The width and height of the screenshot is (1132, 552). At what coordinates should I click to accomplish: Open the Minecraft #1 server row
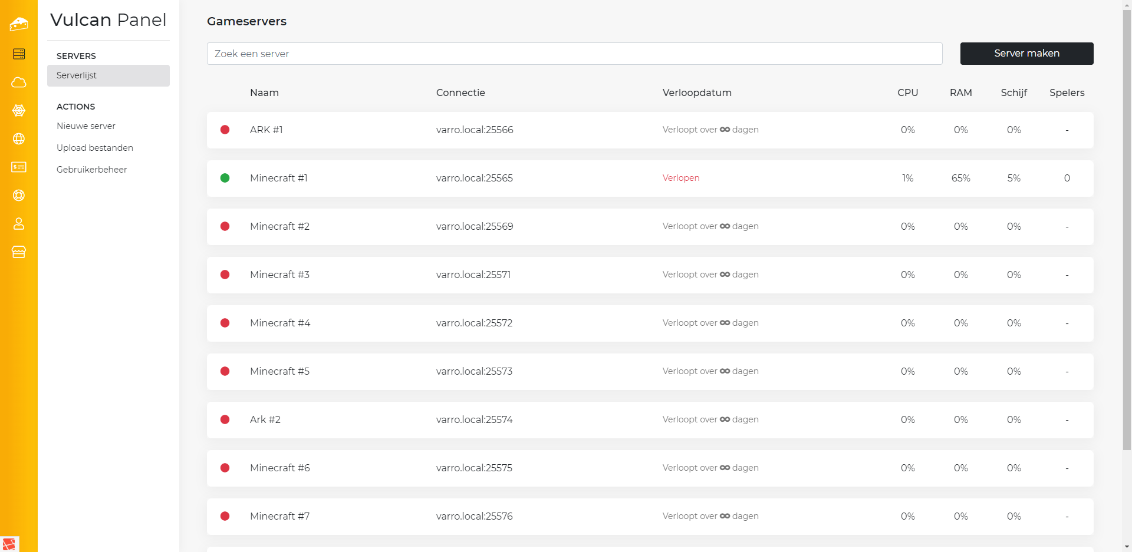pyautogui.click(x=279, y=178)
